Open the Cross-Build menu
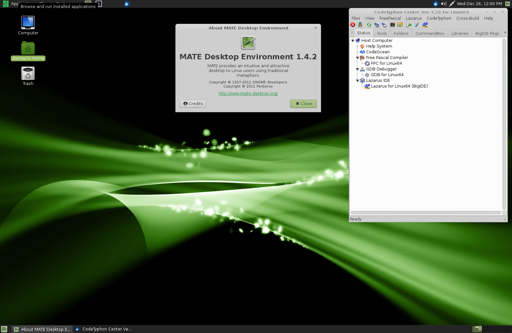This screenshot has width=512, height=333. (468, 18)
